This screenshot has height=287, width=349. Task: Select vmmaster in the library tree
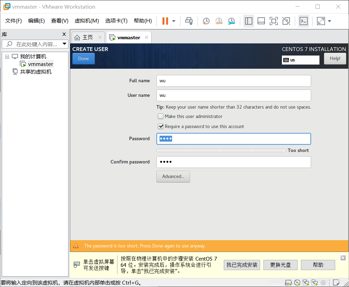[x=41, y=64]
